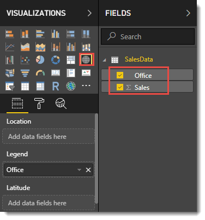Viewport: 205px width, 220px height.
Task: Select the table visual
Action: [25, 86]
